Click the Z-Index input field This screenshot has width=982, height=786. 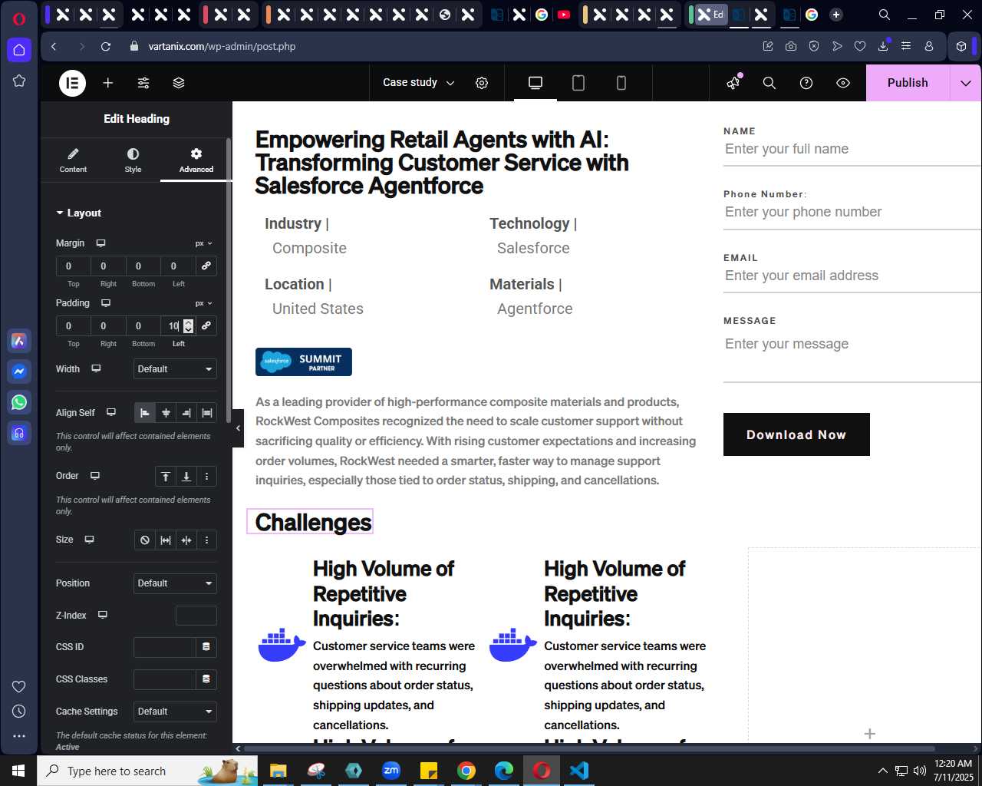point(196,616)
